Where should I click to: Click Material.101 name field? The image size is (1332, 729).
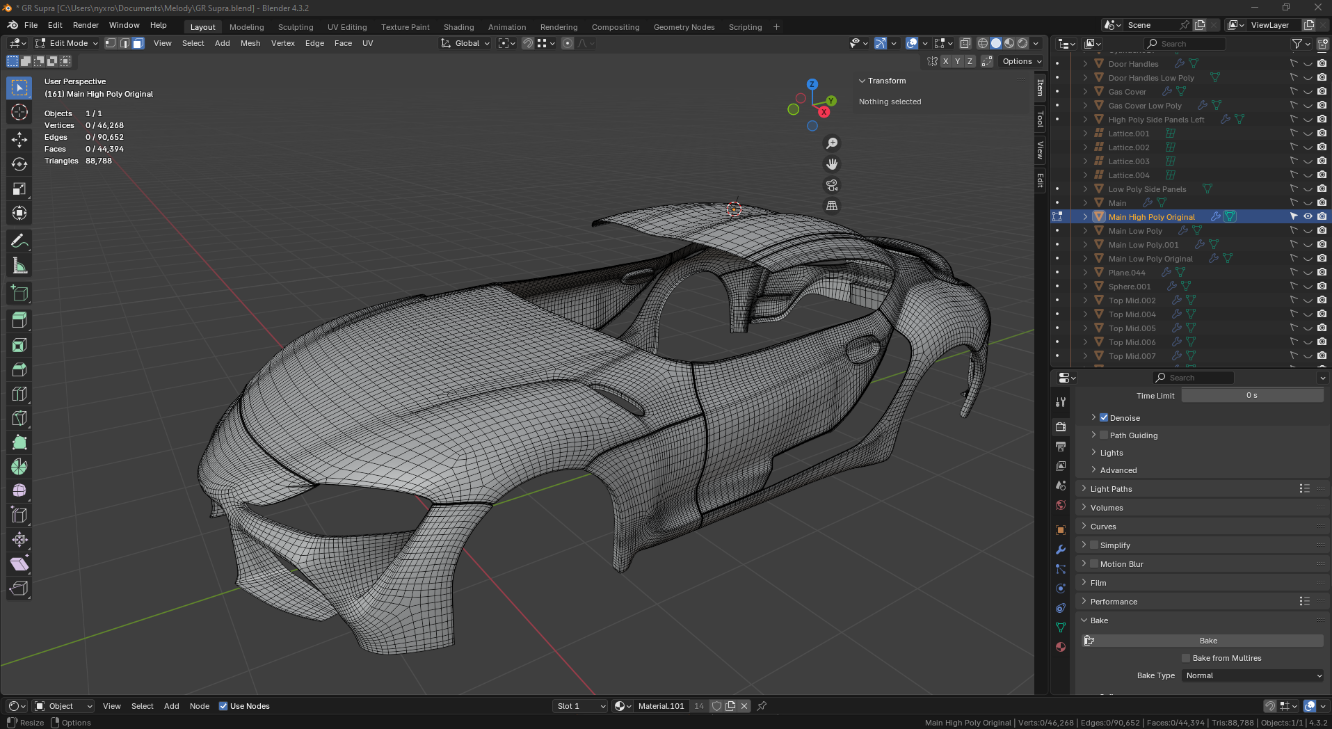[661, 706]
